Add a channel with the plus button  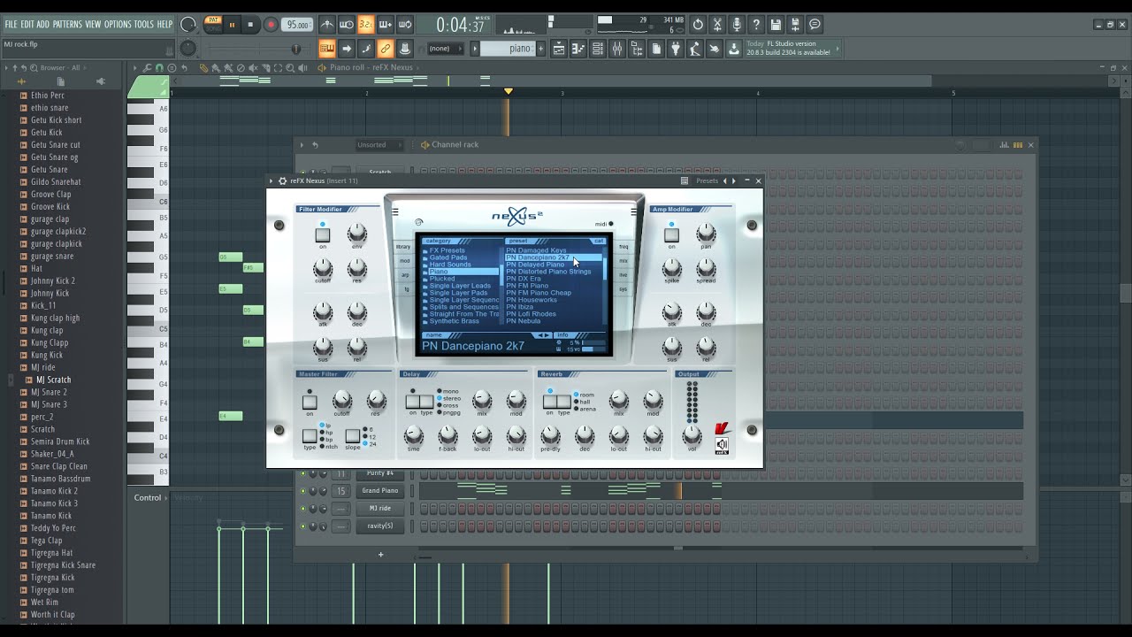pos(381,555)
